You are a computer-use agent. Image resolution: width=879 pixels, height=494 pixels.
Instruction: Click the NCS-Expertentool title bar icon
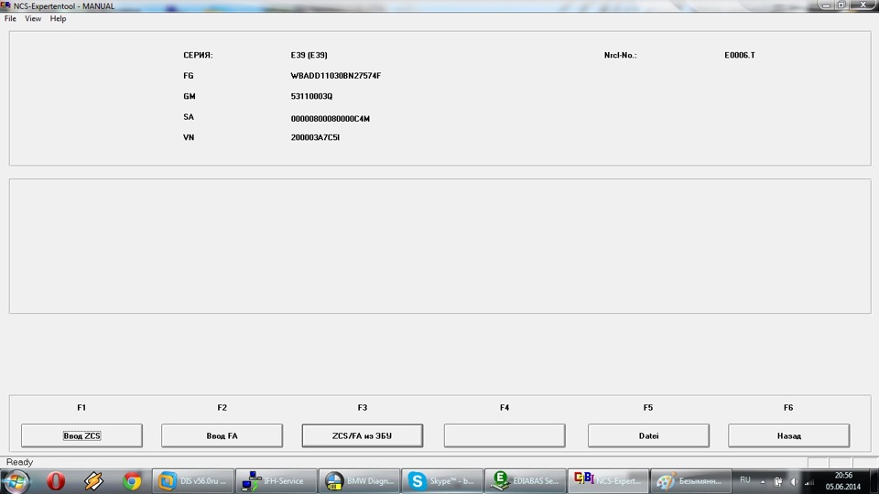(5, 5)
